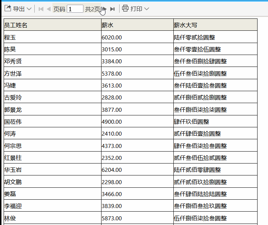
Task: Select the name cell 邓秀贤
Action: pyautogui.click(x=52, y=61)
